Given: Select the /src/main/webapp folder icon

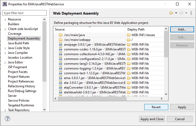Looking at the screenshot, I should (x=61, y=40).
